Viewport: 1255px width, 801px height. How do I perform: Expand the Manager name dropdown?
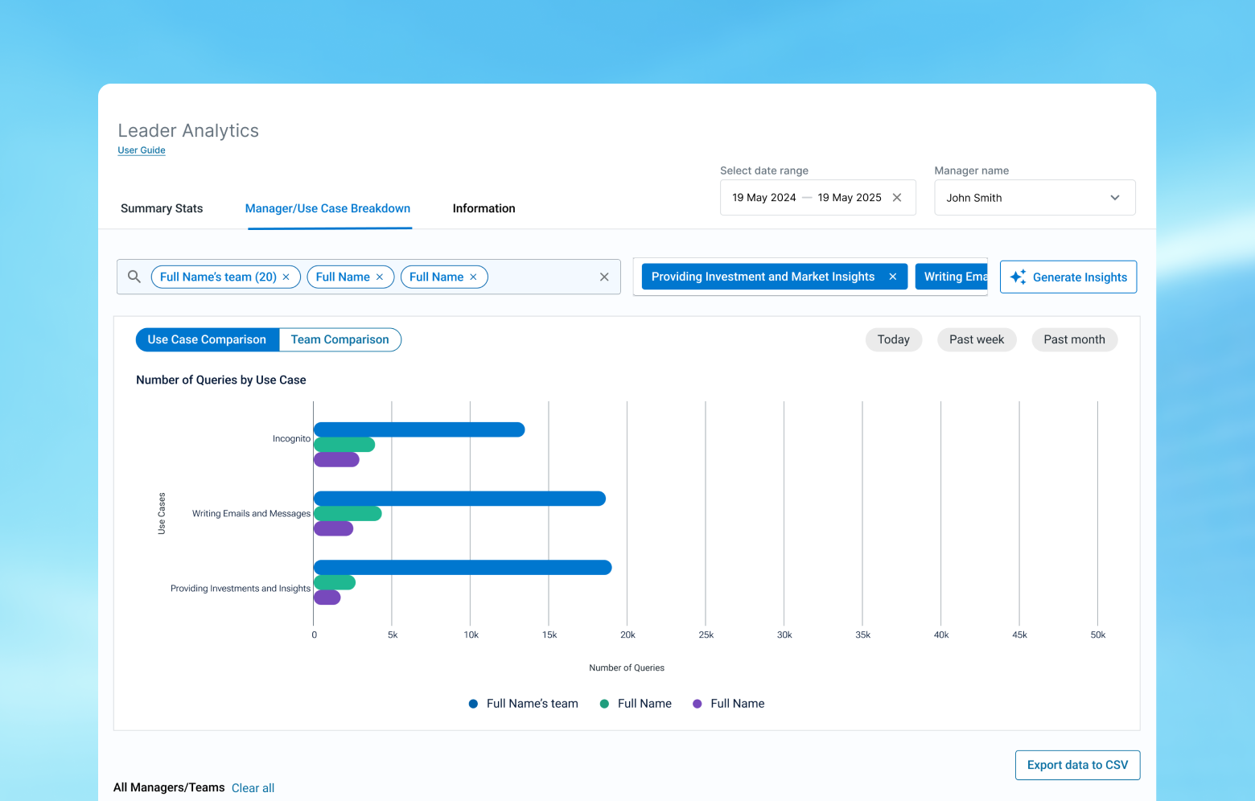pyautogui.click(x=1035, y=198)
